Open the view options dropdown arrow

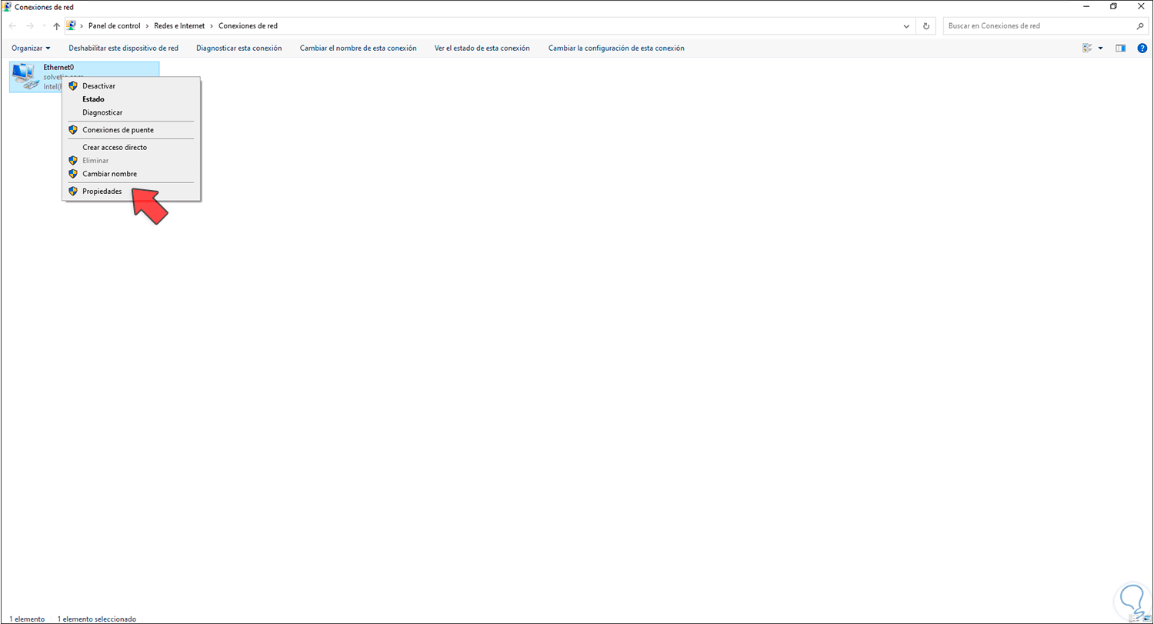[1101, 48]
